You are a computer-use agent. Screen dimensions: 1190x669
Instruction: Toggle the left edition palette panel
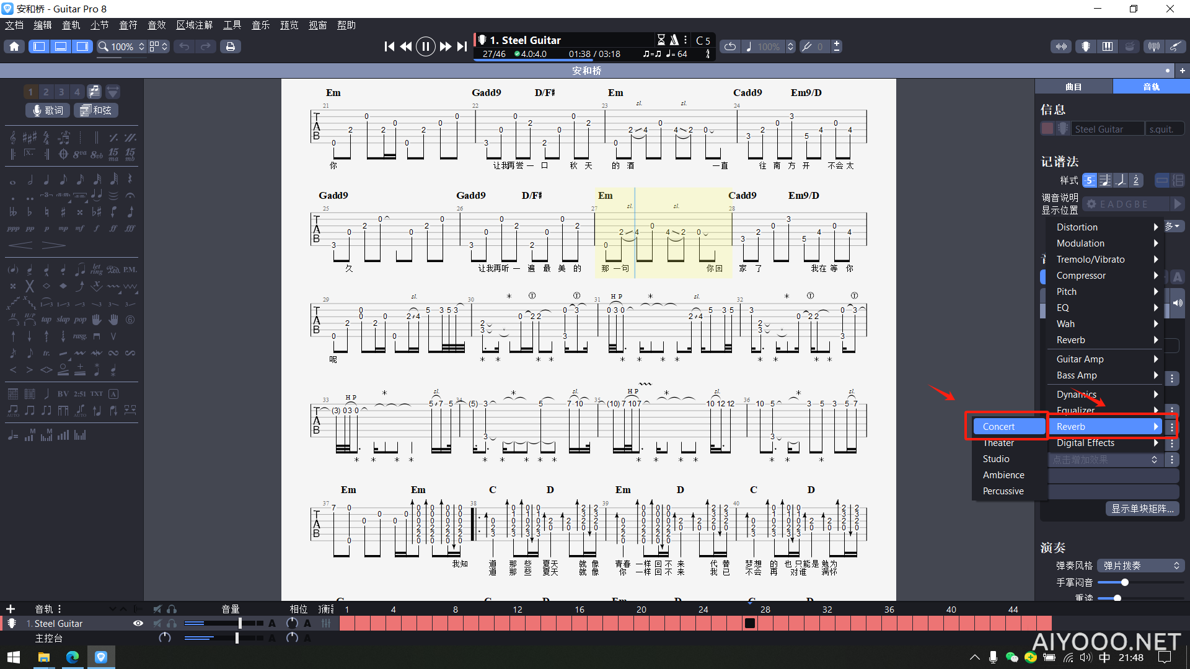point(39,46)
